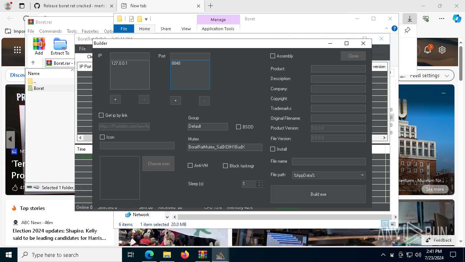Click the Extract To icon in WinRAR

tap(60, 46)
